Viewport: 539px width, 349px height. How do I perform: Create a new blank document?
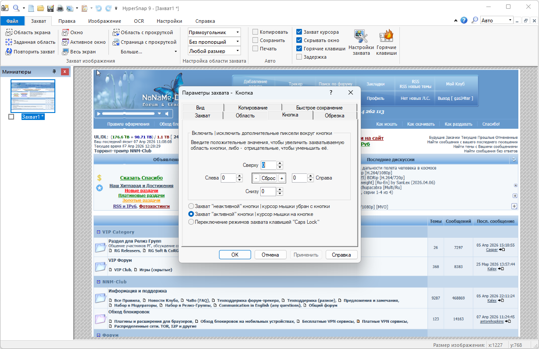[31, 8]
